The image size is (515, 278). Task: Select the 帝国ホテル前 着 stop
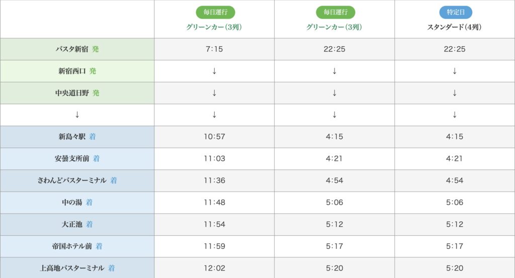coord(77,246)
